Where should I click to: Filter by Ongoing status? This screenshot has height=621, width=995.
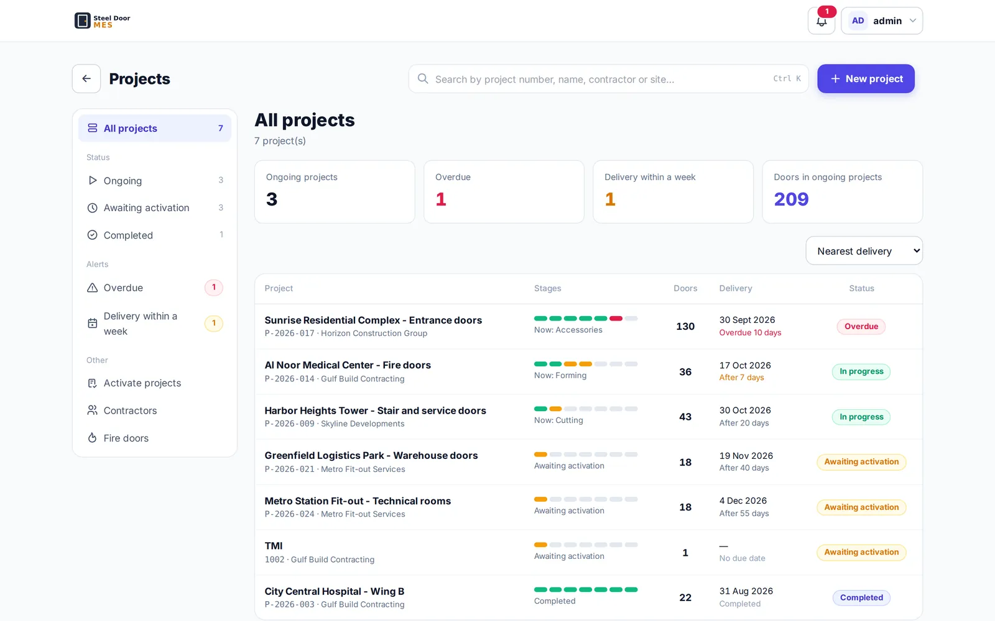pyautogui.click(x=155, y=181)
